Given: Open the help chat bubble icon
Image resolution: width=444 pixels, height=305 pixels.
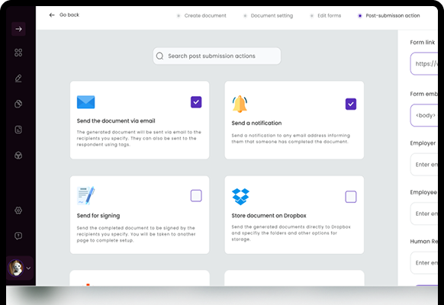Looking at the screenshot, I should (x=18, y=236).
